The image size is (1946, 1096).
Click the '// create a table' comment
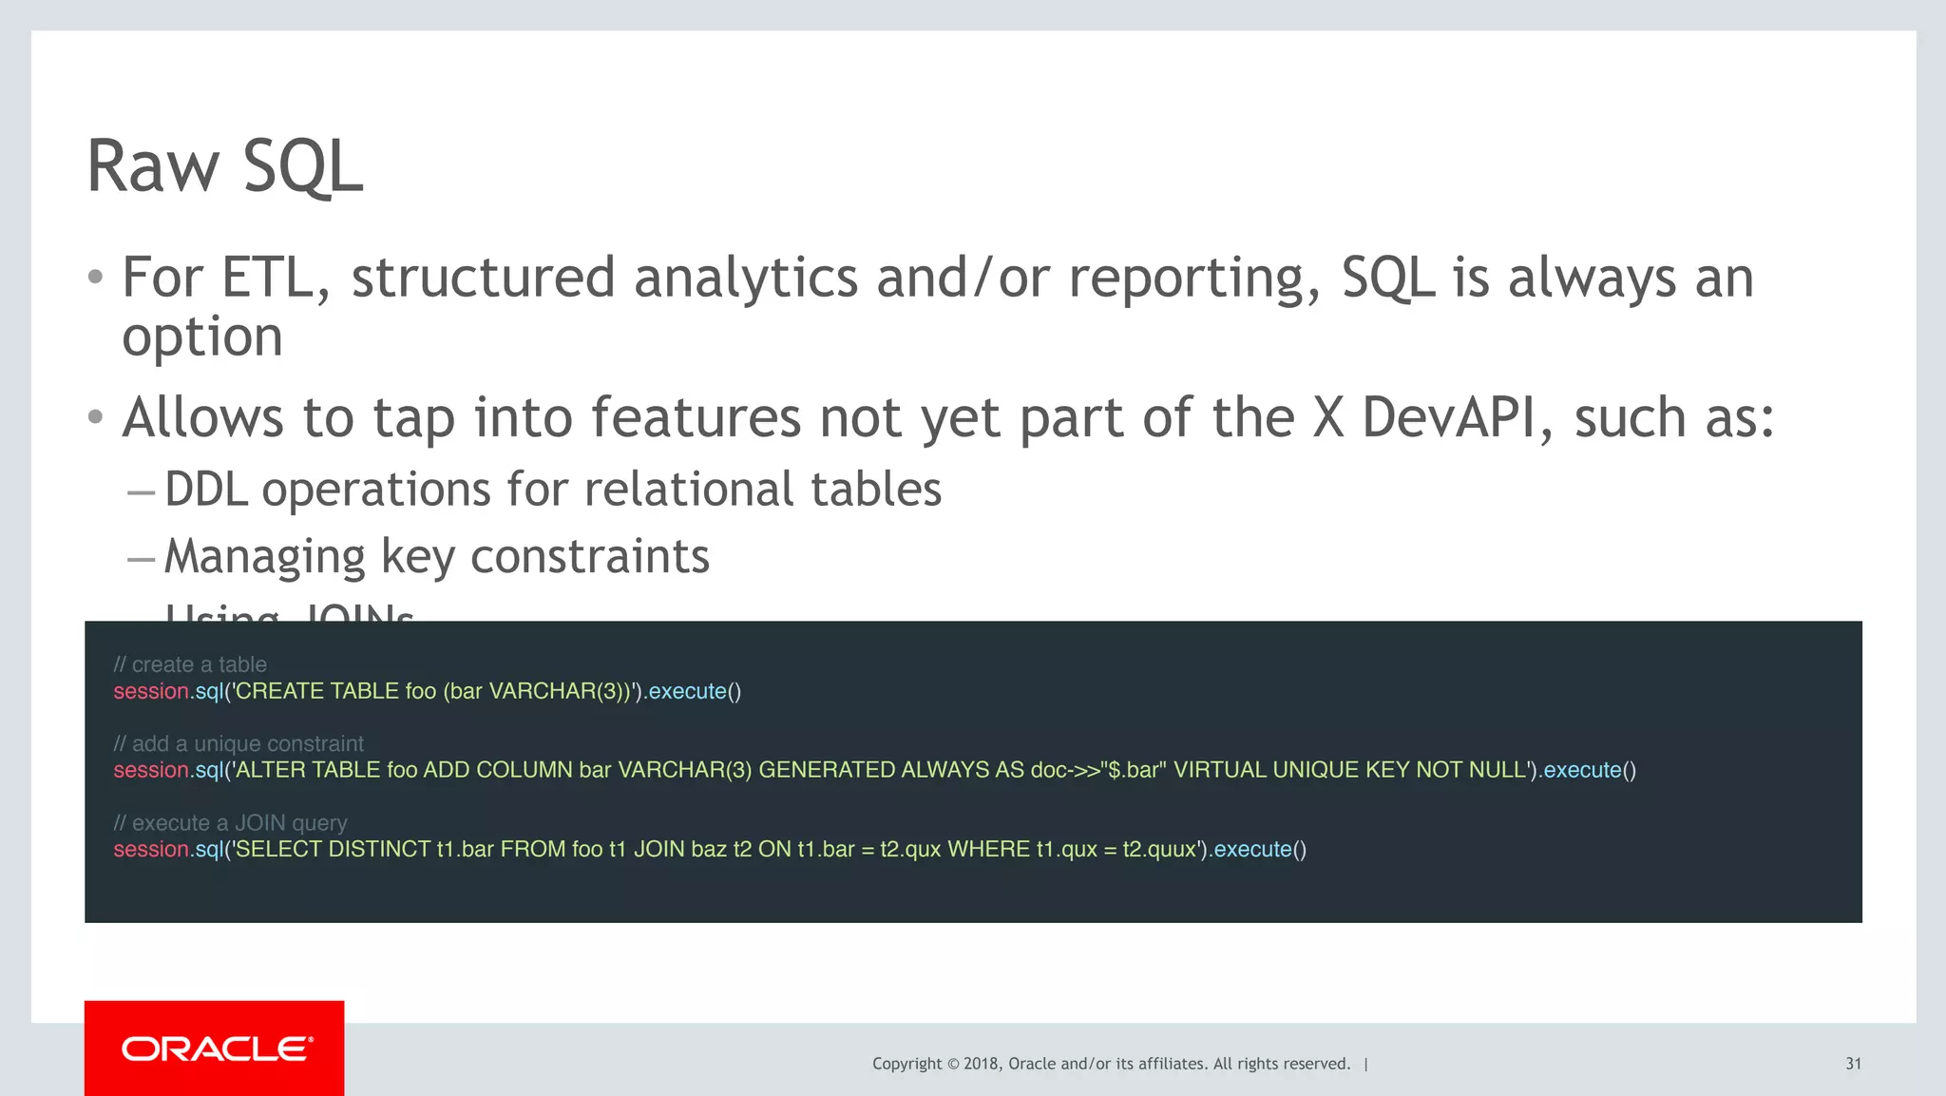click(190, 664)
